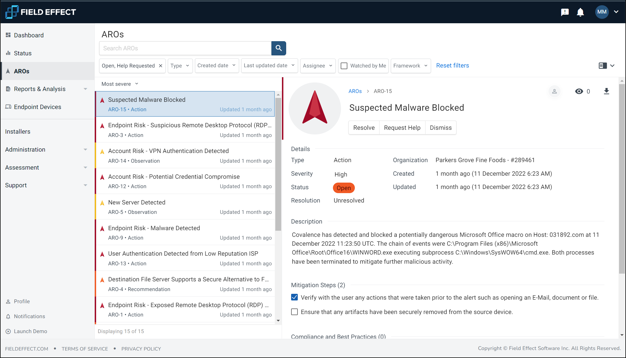Open the AROs breadcrumb link
The height and width of the screenshot is (358, 626).
click(x=355, y=91)
